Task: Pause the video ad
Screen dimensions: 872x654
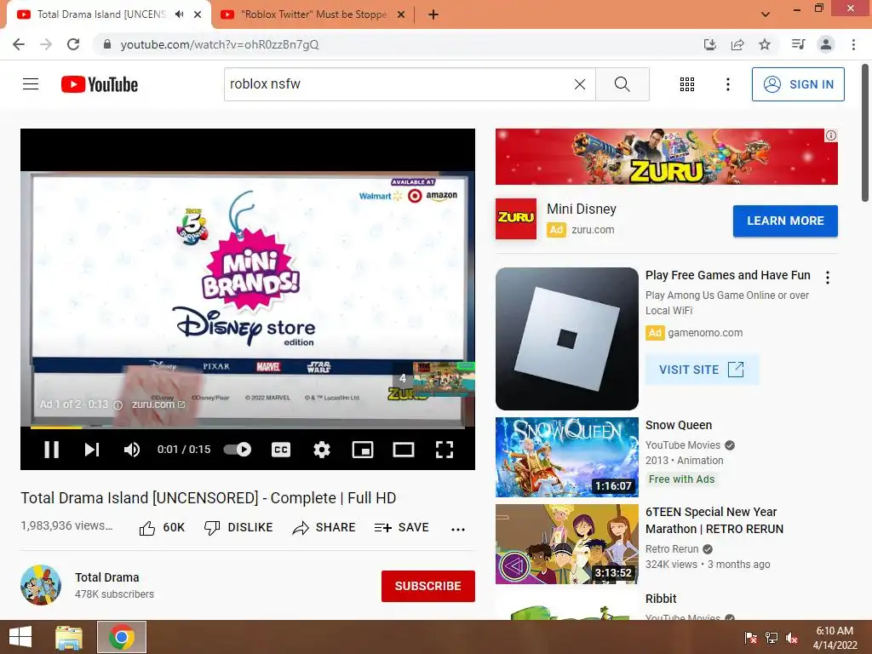Action: (x=51, y=450)
